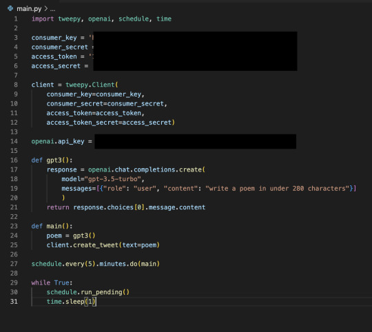Image resolution: width=372 pixels, height=332 pixels.
Task: Click 'consumer_key=consumer_key,' on line 9
Action: tap(95, 94)
